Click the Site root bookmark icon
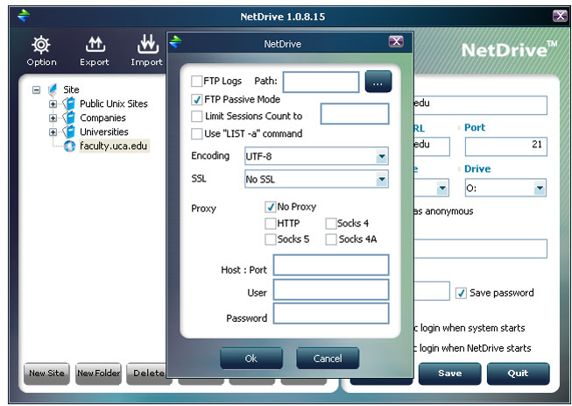 point(53,89)
